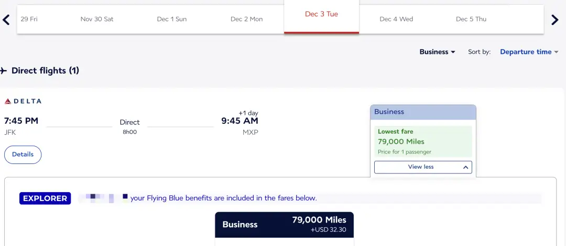Select the Nov 30 Sat date tab
This screenshot has height=246, width=566.
tap(97, 19)
